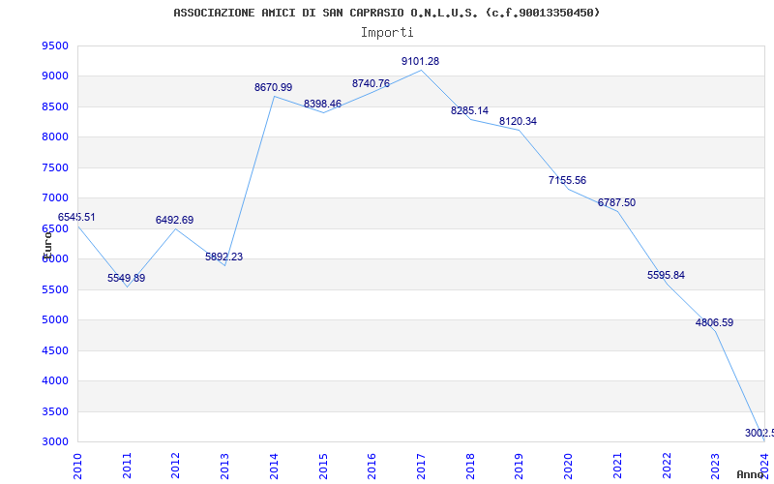Viewport: 774px width, 484px height.
Task: Select data label 8740.76
Action: 371,83
